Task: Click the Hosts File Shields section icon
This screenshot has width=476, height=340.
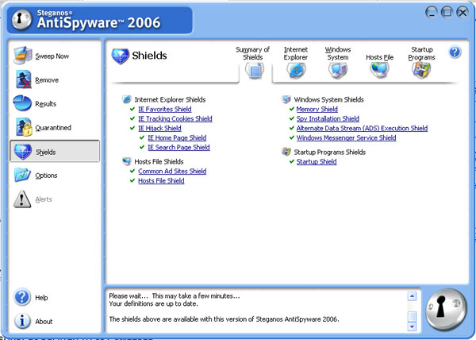Action: tap(127, 161)
